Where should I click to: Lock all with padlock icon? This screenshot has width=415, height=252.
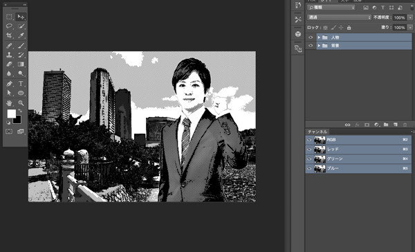pyautogui.click(x=349, y=28)
